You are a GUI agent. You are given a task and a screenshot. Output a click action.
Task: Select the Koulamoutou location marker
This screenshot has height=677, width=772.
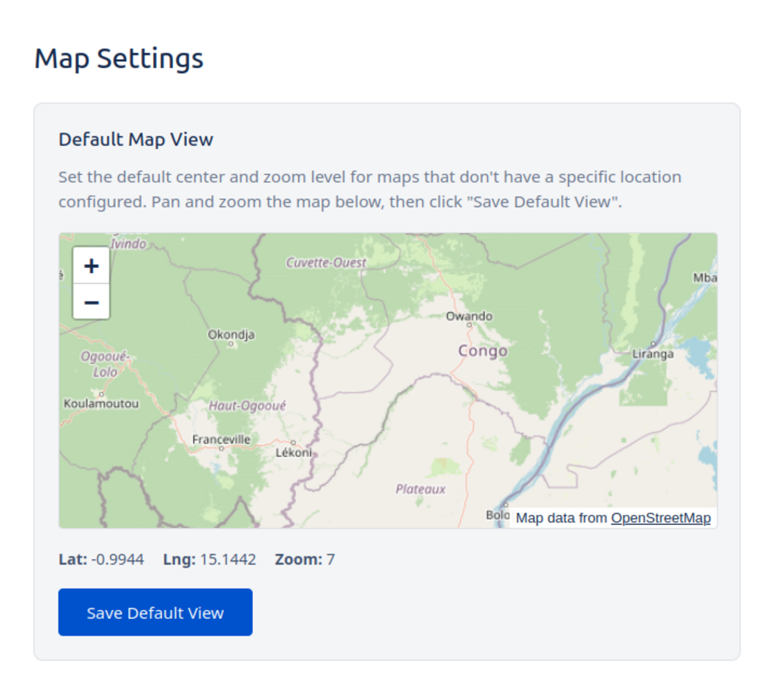(102, 394)
